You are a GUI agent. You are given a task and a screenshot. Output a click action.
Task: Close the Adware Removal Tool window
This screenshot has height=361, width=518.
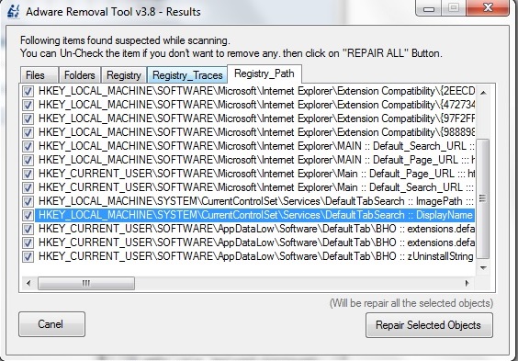pyautogui.click(x=488, y=7)
